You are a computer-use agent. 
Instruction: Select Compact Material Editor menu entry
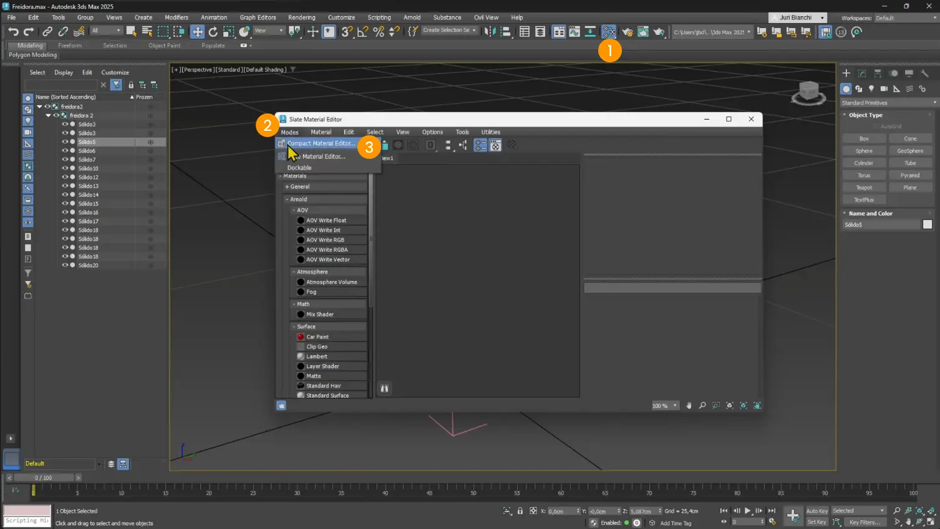321,143
